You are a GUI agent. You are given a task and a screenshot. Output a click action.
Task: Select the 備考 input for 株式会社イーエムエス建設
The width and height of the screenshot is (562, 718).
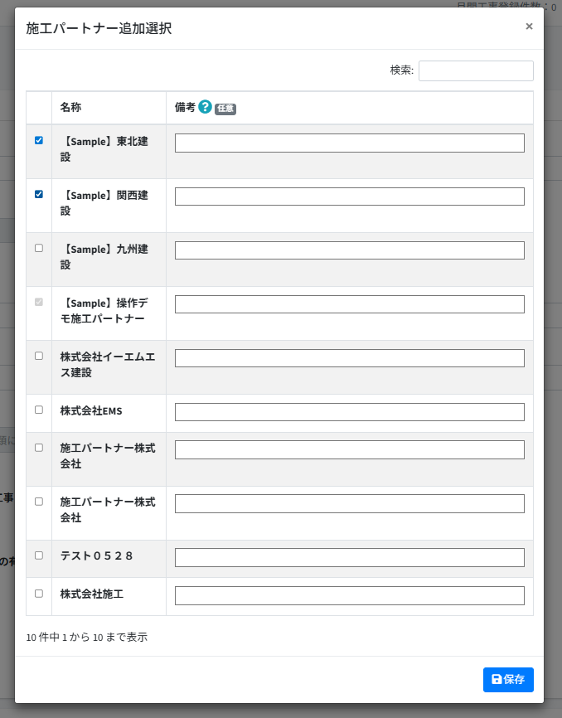[x=349, y=358]
